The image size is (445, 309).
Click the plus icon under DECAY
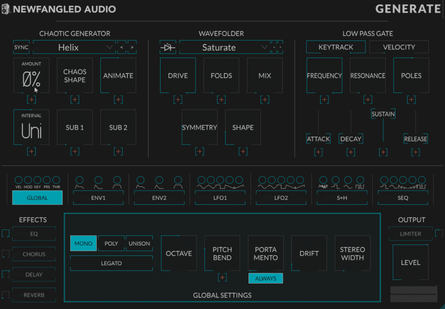351,152
